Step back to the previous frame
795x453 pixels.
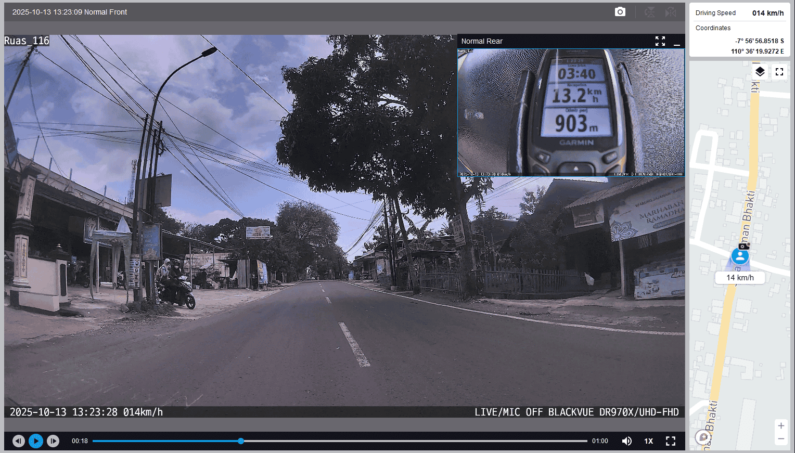pyautogui.click(x=19, y=441)
